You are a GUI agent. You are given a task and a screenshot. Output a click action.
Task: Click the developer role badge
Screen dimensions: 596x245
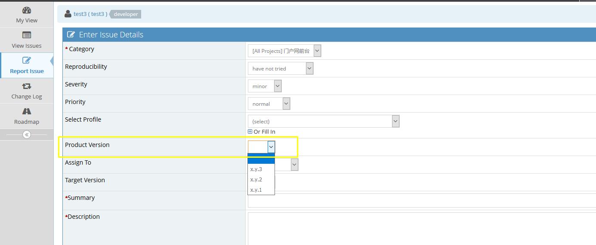point(126,14)
